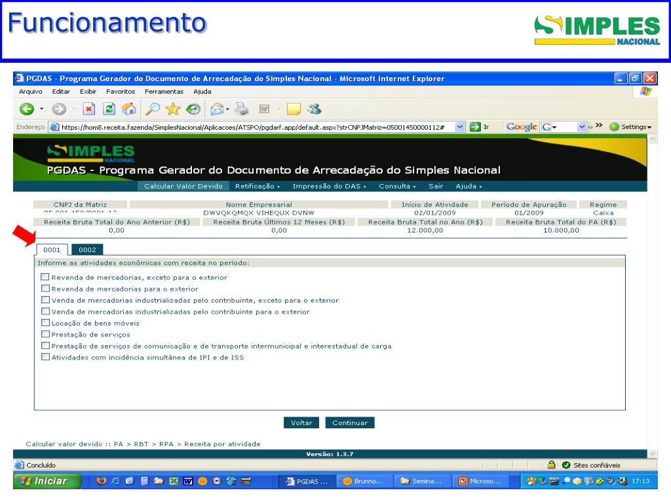Click the page icon in address bar
The width and height of the screenshot is (671, 503).
pos(54,127)
